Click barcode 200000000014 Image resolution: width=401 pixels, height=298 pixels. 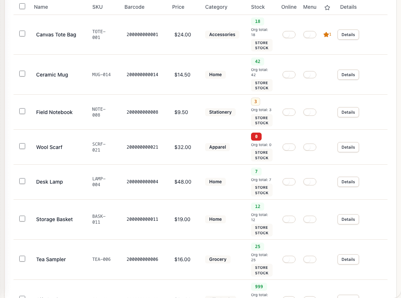coord(142,75)
